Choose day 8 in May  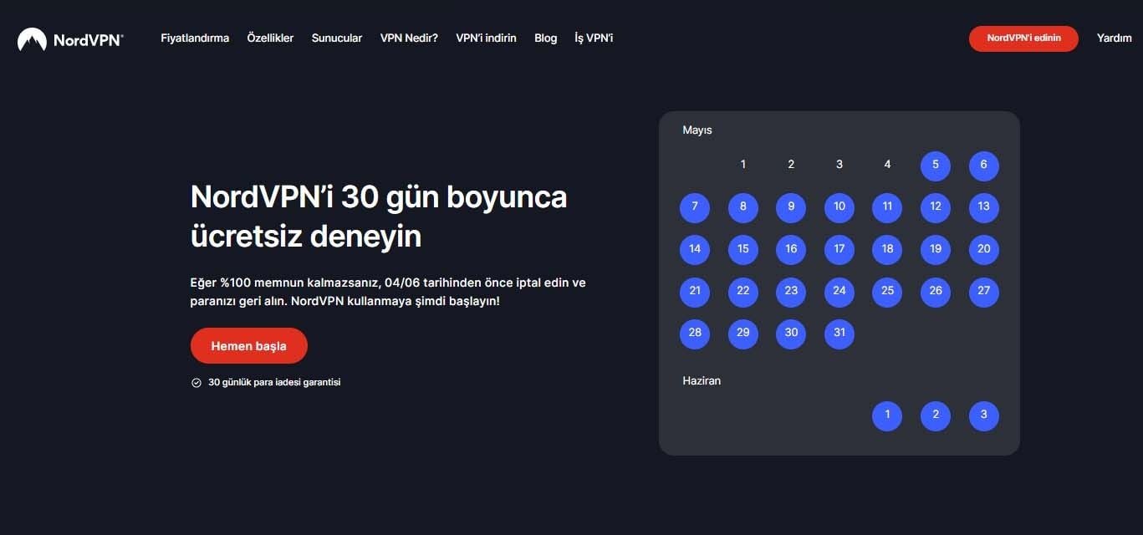pos(743,207)
